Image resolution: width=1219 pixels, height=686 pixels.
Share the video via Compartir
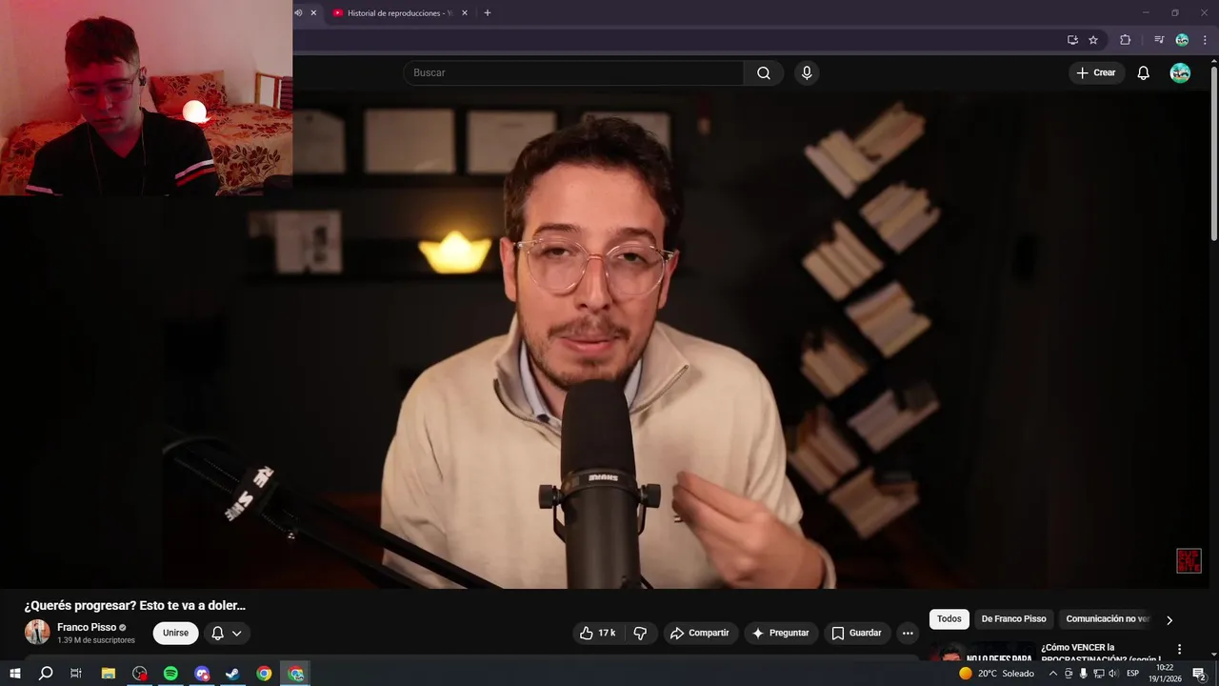700,633
